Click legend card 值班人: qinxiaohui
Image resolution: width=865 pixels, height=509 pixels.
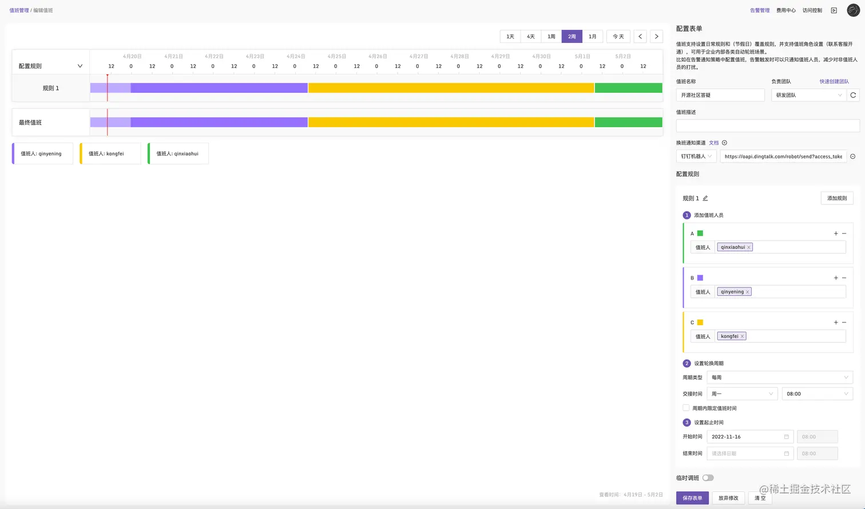(x=178, y=153)
